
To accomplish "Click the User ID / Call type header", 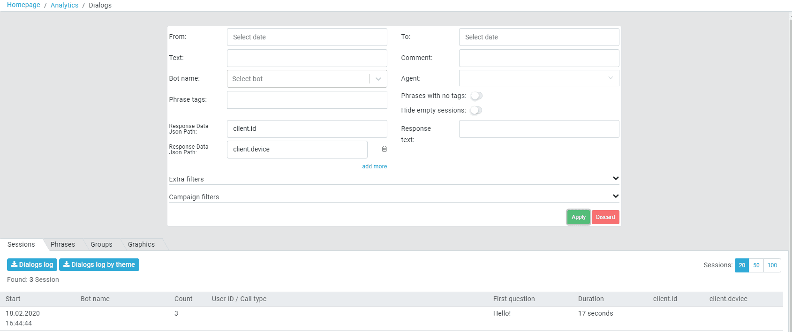I will pos(239,299).
